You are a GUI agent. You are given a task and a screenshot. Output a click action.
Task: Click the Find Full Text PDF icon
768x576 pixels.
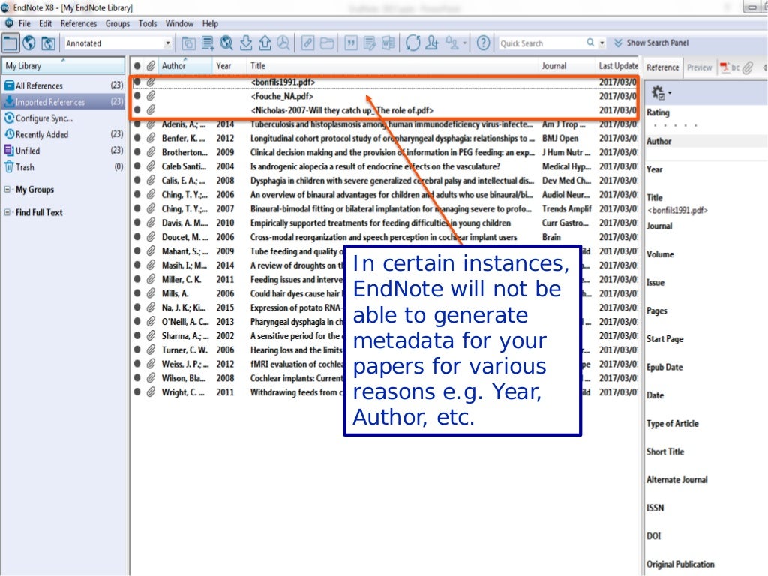[x=283, y=43]
